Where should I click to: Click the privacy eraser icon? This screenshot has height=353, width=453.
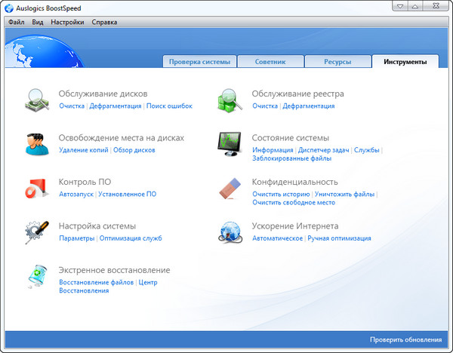coord(229,187)
